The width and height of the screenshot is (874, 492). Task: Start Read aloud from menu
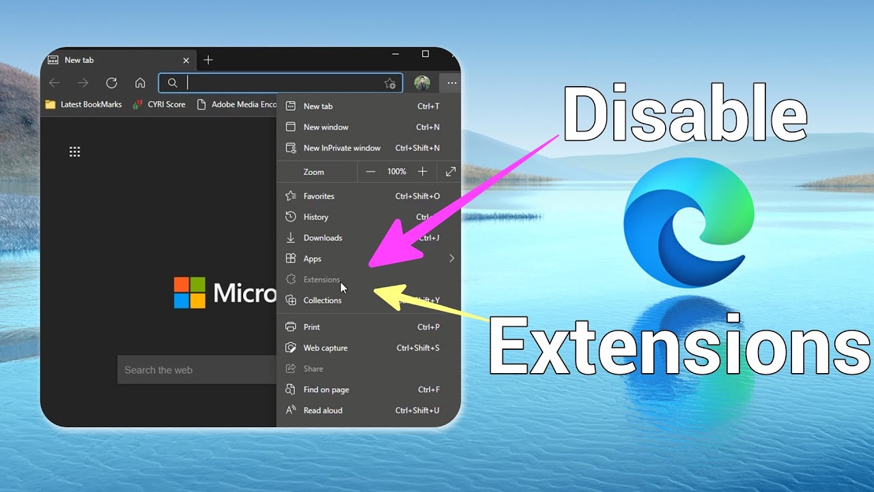pyautogui.click(x=369, y=410)
